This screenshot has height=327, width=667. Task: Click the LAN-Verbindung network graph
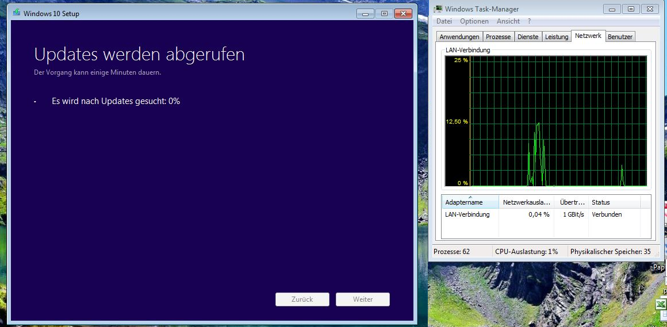tap(547, 121)
